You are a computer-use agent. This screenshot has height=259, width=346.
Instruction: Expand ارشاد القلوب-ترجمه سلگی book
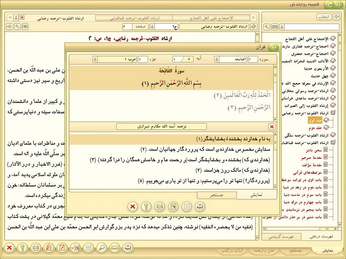pyautogui.click(x=333, y=135)
